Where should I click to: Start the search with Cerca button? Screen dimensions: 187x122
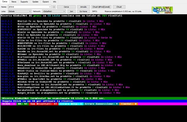point(66,7)
